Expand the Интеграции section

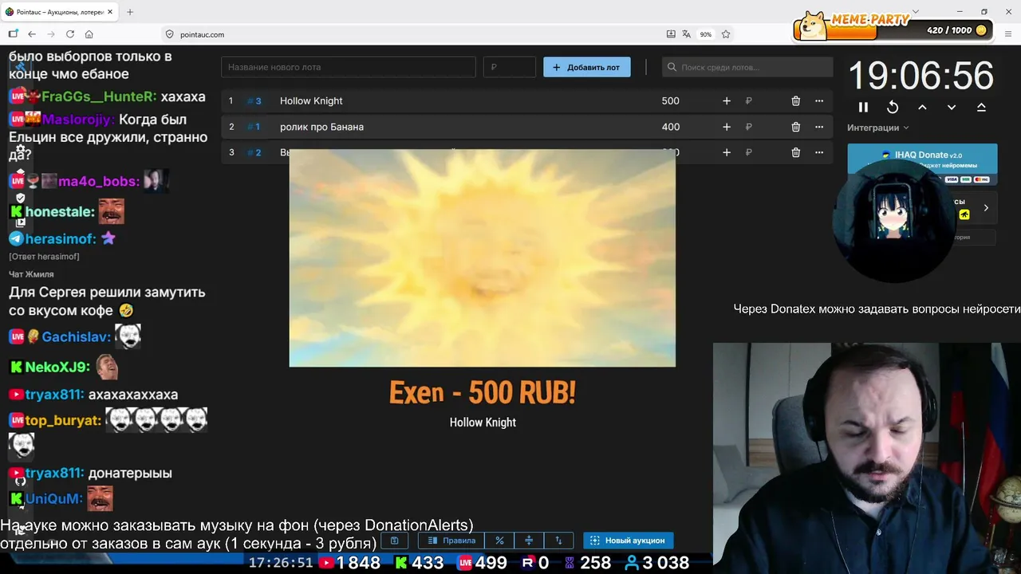[878, 128]
